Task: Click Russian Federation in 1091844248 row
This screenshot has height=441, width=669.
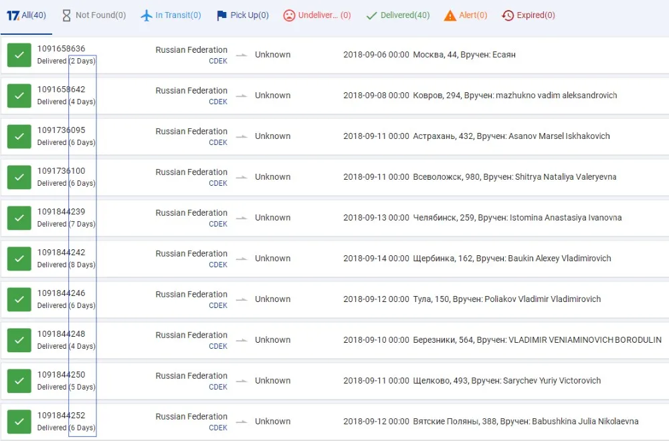Action: [191, 335]
